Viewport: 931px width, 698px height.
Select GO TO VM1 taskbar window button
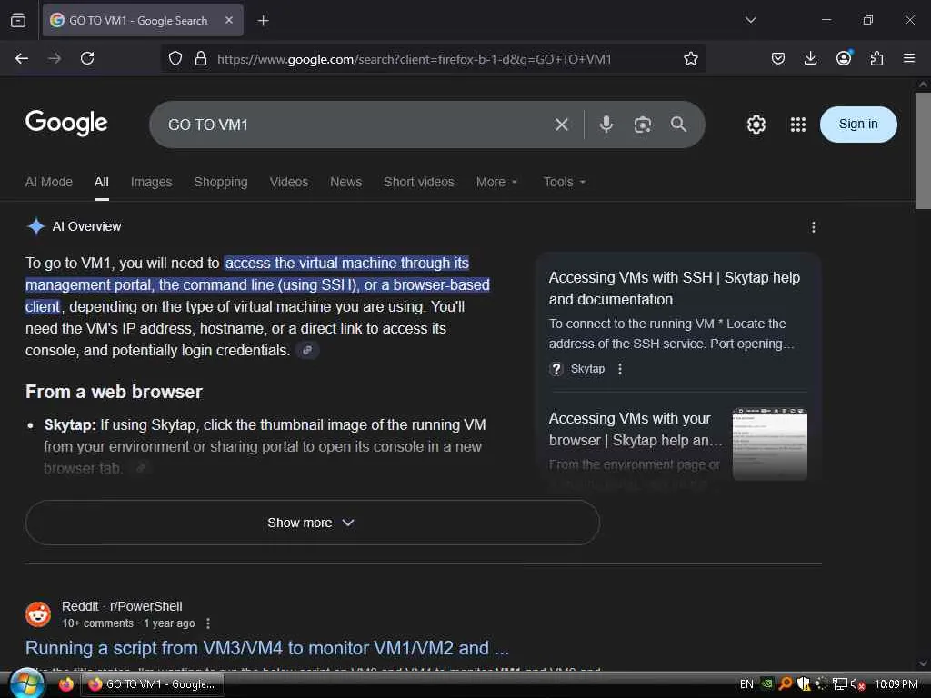152,684
